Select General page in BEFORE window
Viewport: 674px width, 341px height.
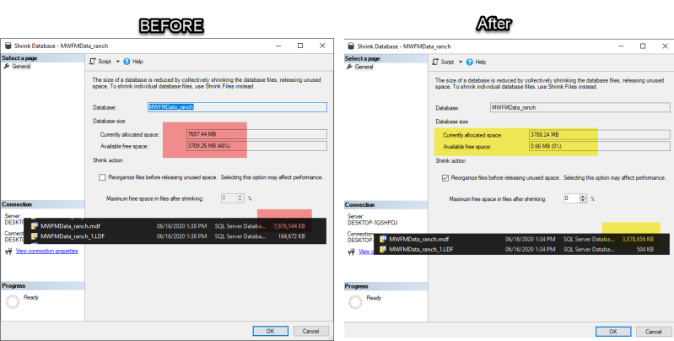pyautogui.click(x=21, y=66)
